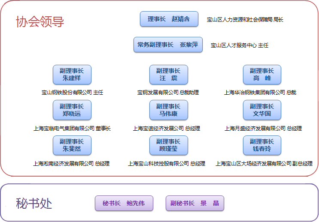Click text 宝山钢铁股份有限公司 主任
The image size is (319, 222).
72,93
